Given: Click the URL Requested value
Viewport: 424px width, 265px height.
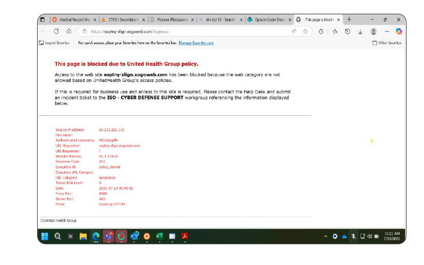Looking at the screenshot, I should point(120,146).
